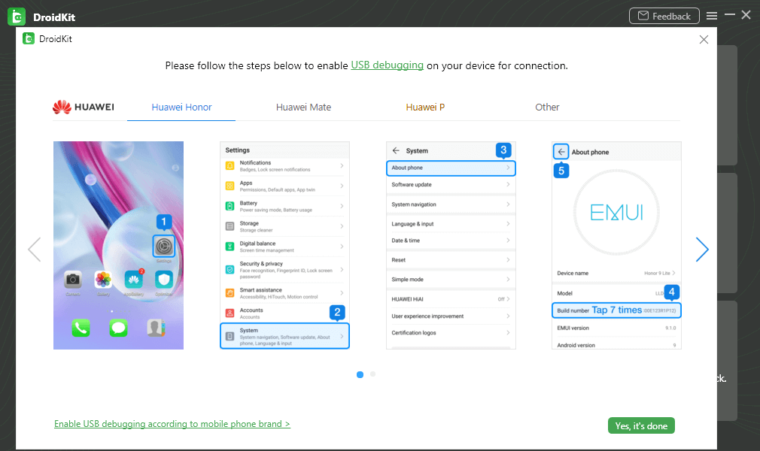760x451 pixels.
Task: Click the Smart assistance row icon
Action: (230, 292)
